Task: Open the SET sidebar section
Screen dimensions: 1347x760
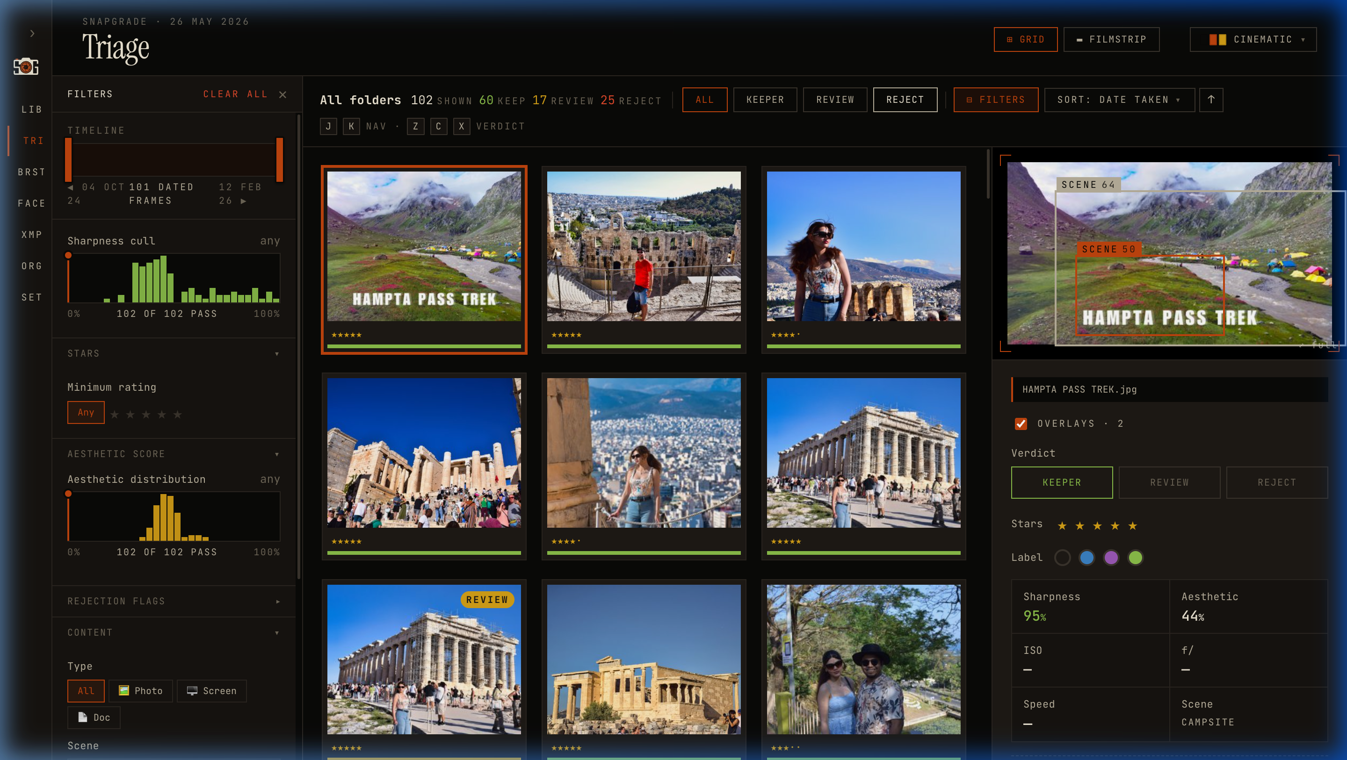Action: (x=31, y=297)
